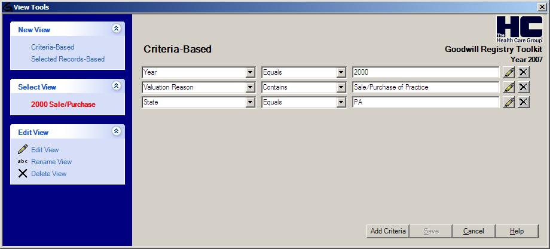This screenshot has height=249, width=550.
Task: Click the Help button
Action: [x=517, y=231]
